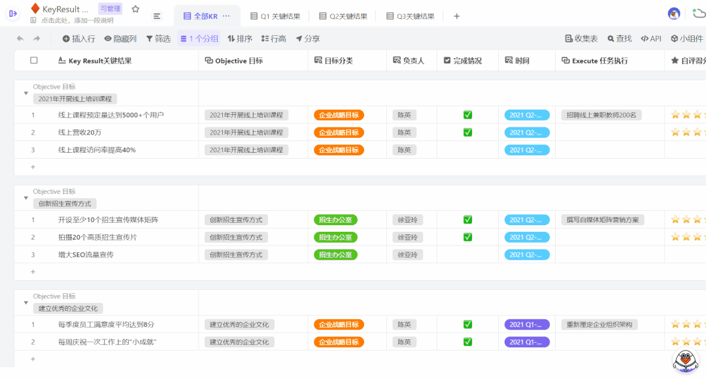Open the 行高 row height tool

[274, 39]
